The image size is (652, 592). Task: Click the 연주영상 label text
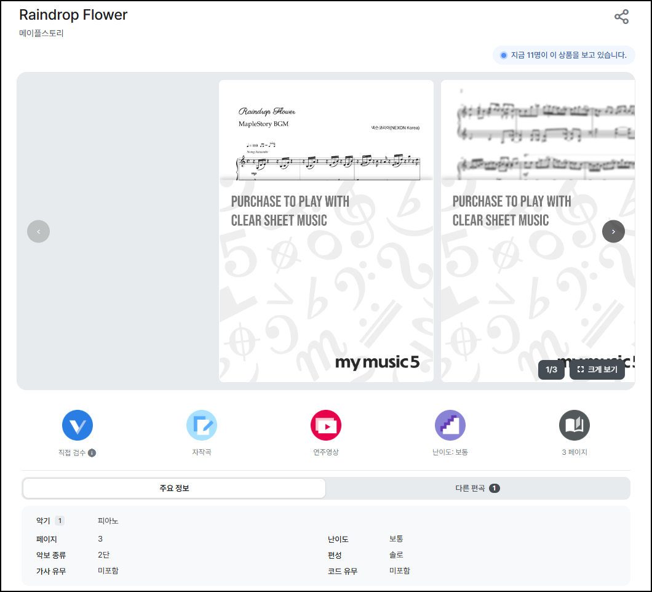326,452
